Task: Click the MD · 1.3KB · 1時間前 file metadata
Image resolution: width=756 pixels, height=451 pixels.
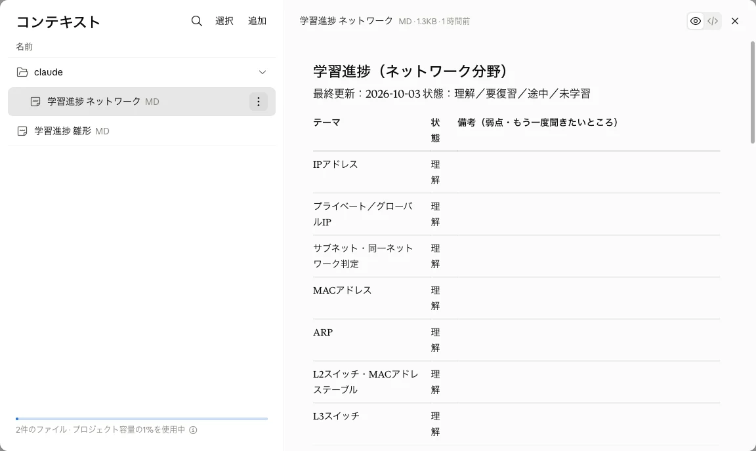Action: (434, 21)
